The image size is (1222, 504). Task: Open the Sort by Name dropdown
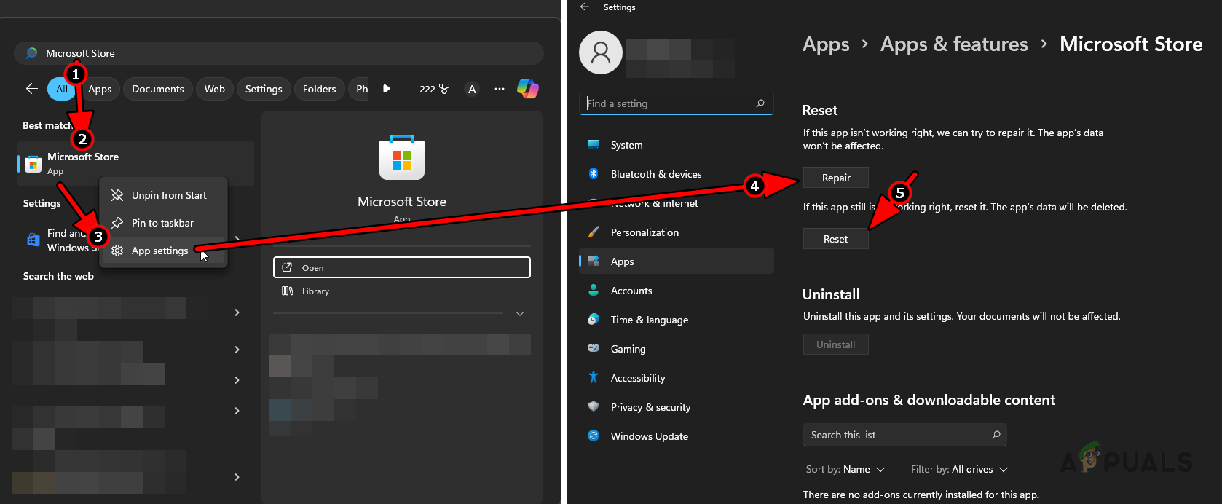(845, 470)
